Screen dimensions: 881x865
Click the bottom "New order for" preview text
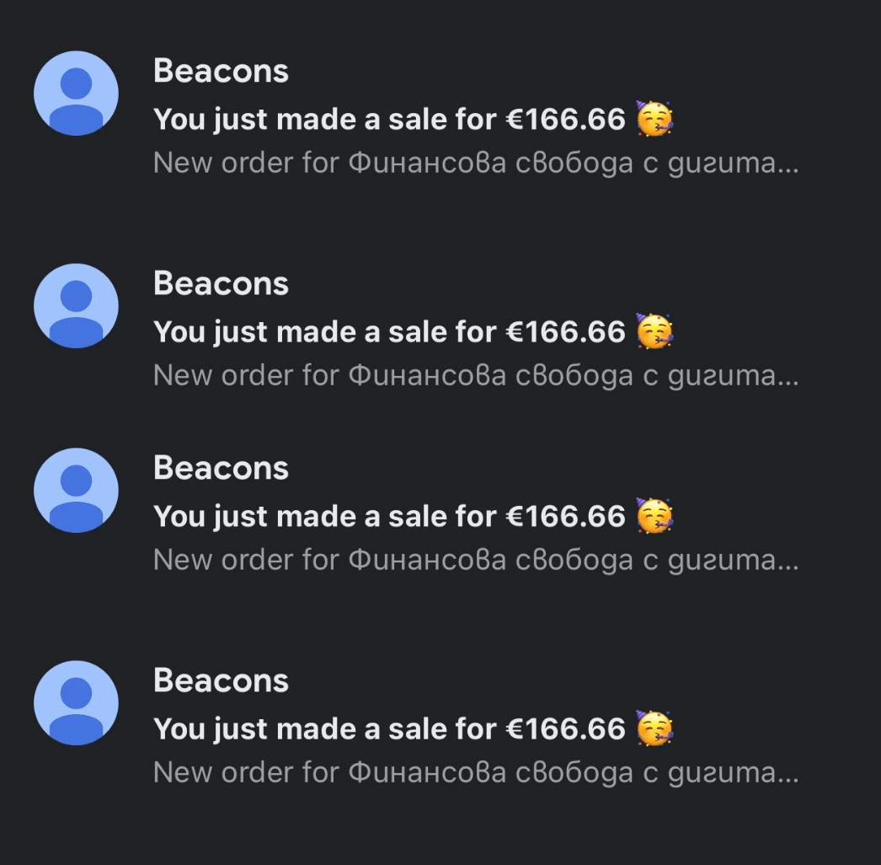pos(476,772)
